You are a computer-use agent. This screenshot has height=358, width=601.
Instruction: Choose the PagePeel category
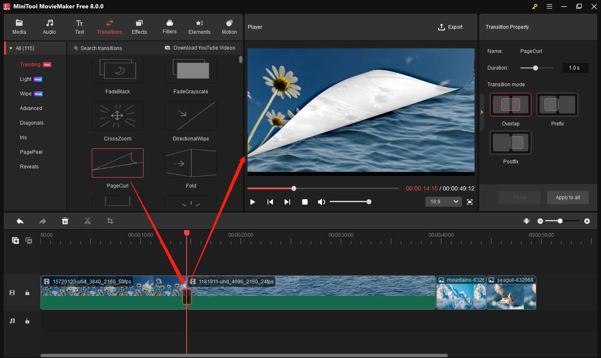tap(31, 152)
